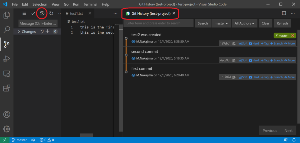
Task: Discard all changes in Changes row
Action: 42,31
